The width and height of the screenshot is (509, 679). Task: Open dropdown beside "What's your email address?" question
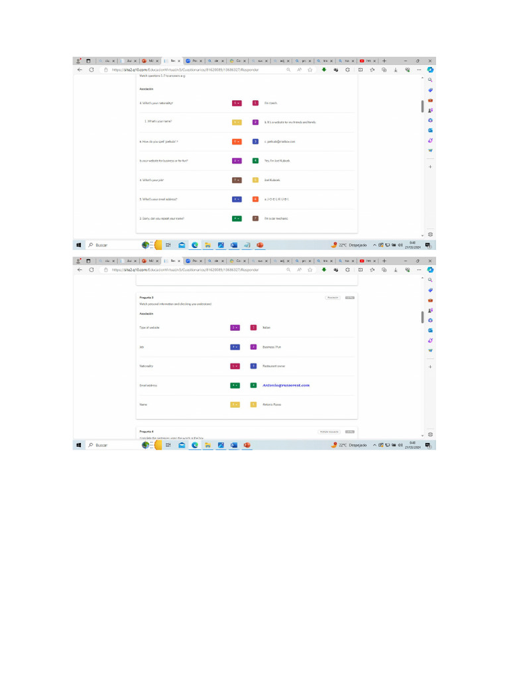tap(237, 199)
